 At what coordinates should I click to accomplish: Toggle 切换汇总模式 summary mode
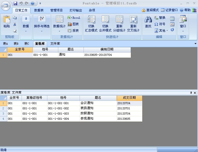pos(91,24)
